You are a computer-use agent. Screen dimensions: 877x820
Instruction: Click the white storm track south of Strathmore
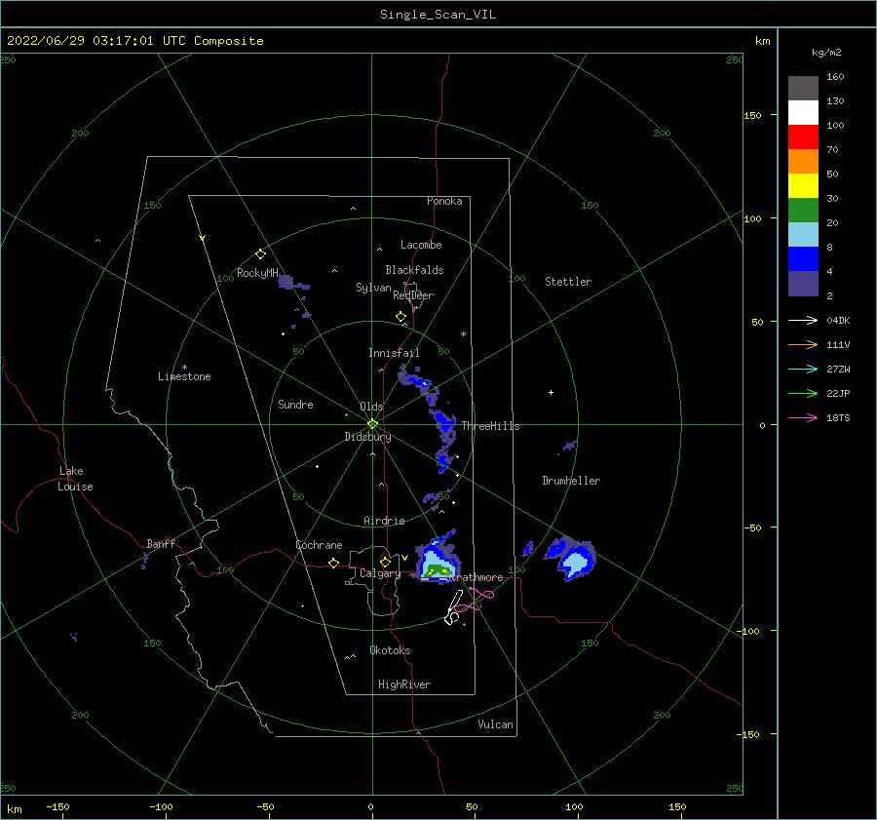(x=453, y=608)
